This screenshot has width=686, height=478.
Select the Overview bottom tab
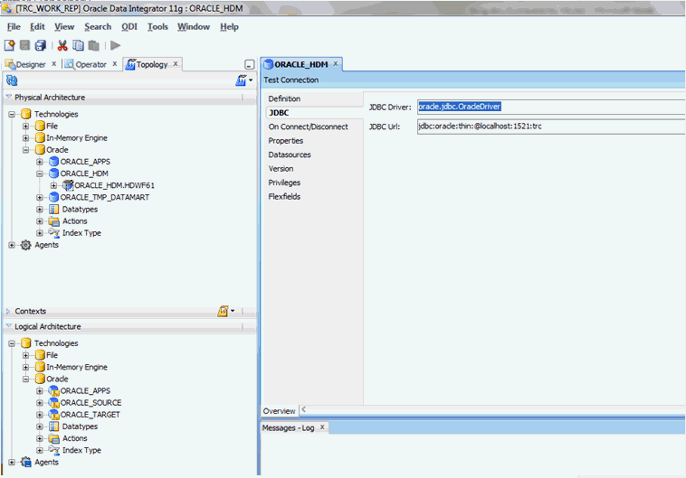click(x=279, y=411)
